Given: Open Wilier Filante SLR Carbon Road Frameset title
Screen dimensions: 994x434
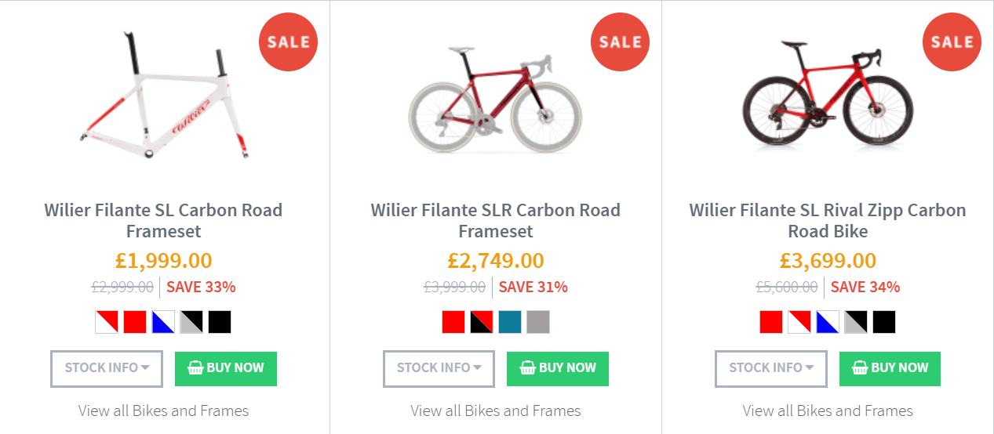Looking at the screenshot, I should [496, 221].
